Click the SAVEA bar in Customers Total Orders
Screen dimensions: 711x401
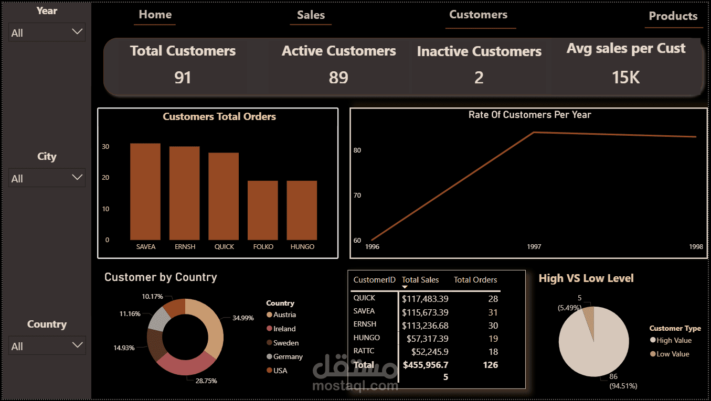145,192
